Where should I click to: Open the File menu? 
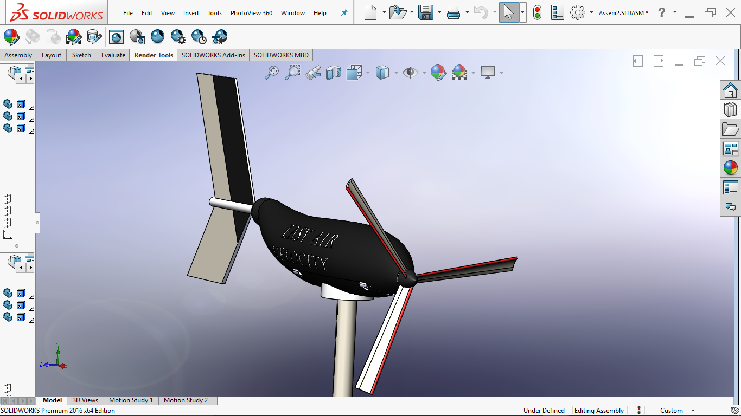pos(128,13)
